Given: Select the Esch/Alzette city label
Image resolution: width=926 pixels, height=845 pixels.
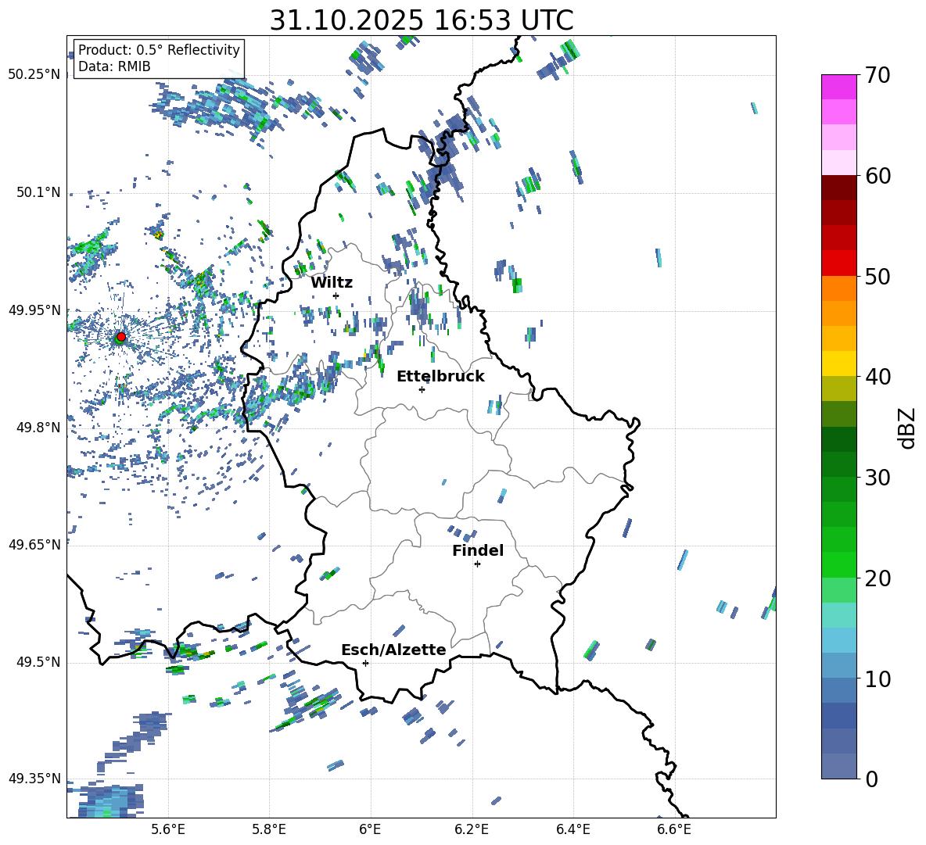Looking at the screenshot, I should coord(393,650).
